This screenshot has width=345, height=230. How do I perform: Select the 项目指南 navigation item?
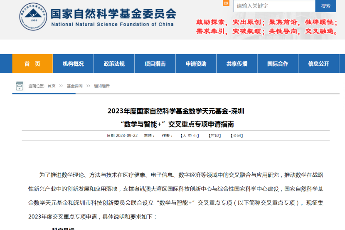coord(155,64)
